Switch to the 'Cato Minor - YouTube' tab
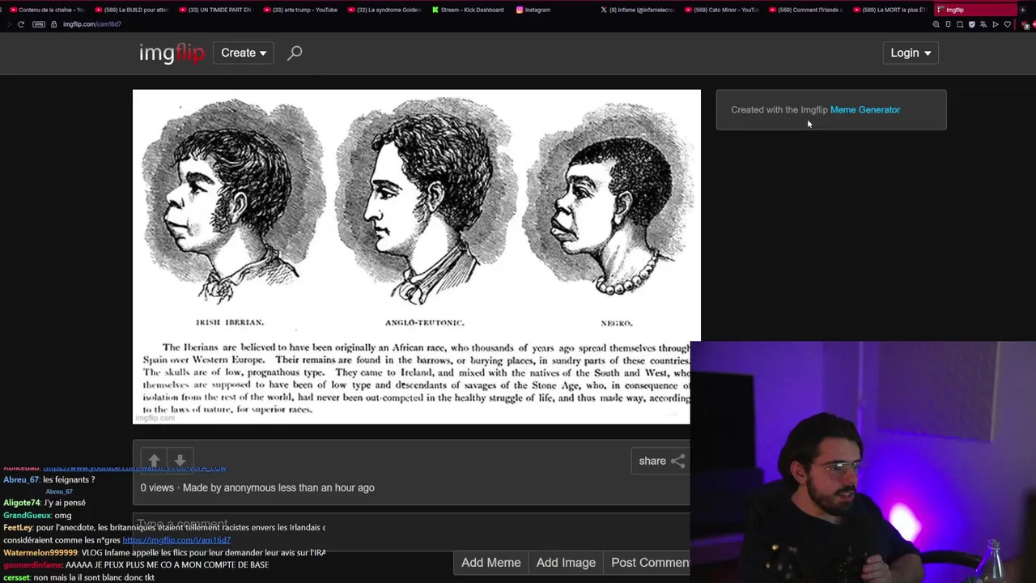The height and width of the screenshot is (583, 1036). click(721, 10)
